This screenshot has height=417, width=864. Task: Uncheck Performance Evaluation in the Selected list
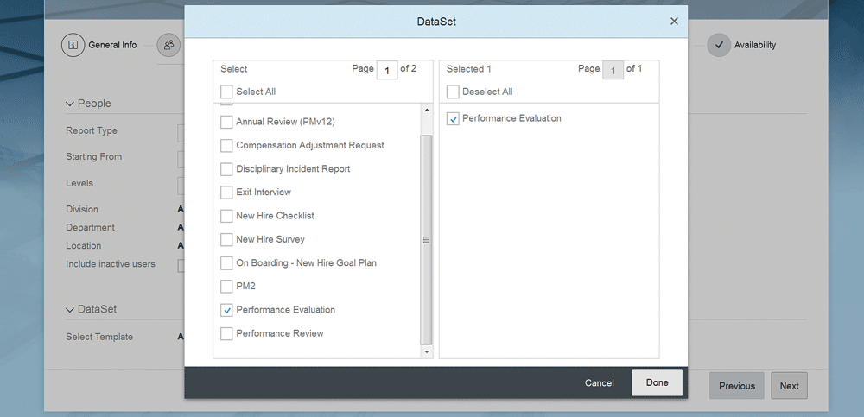pyautogui.click(x=453, y=118)
